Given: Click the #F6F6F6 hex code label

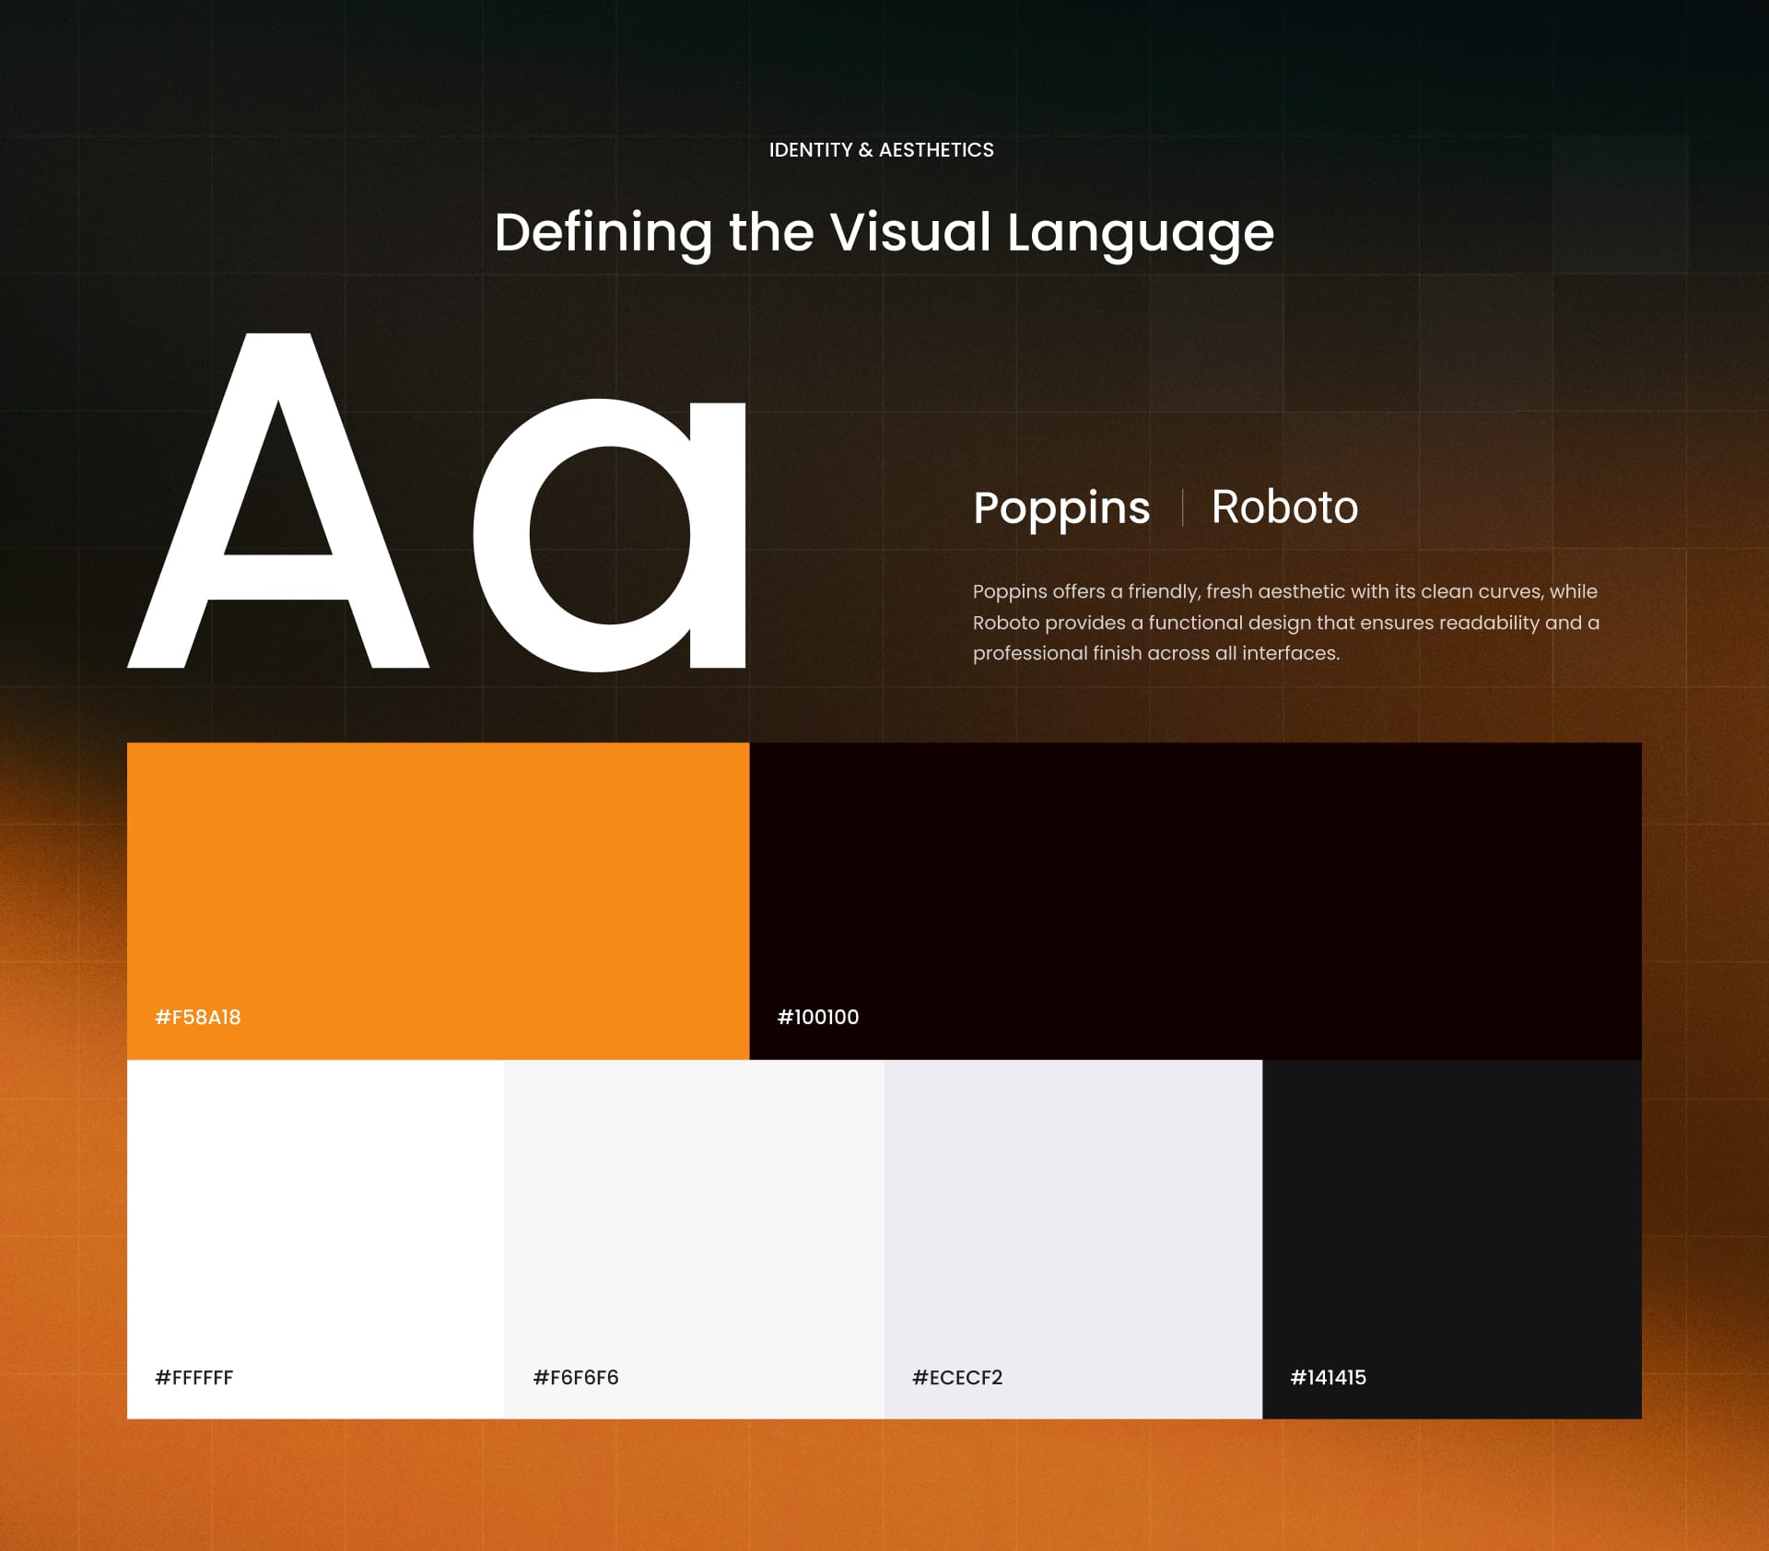Looking at the screenshot, I should tap(578, 1379).
